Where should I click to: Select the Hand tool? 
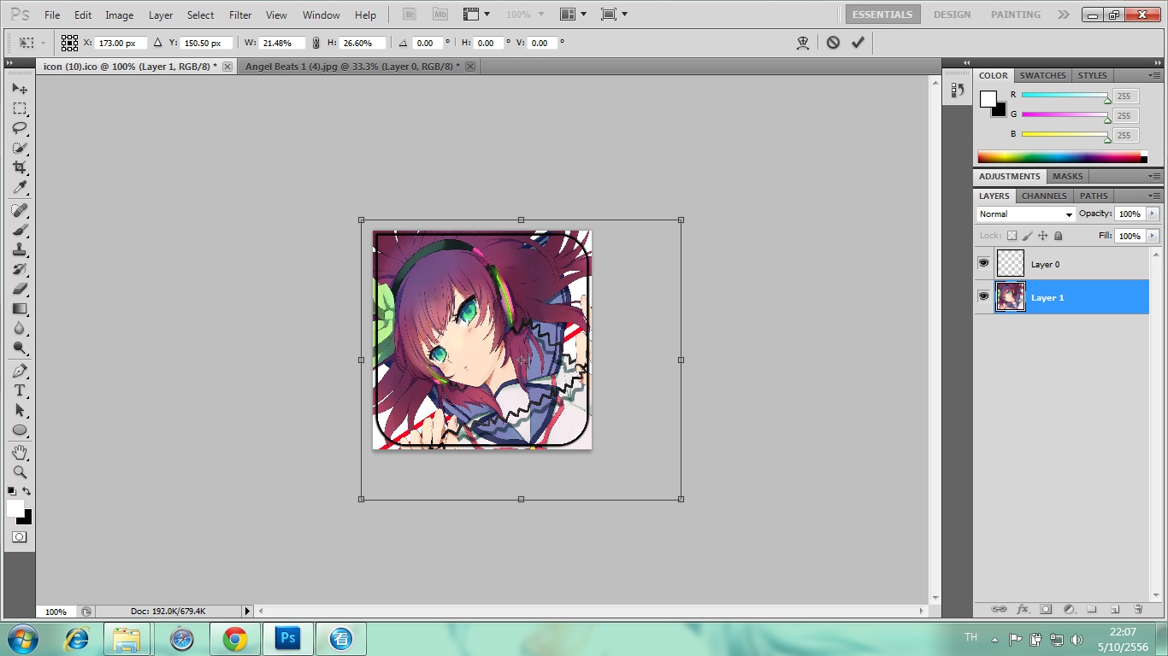coord(20,452)
